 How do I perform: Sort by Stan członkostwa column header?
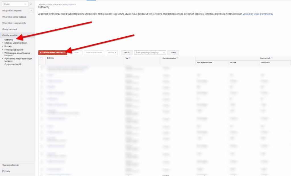169,58
